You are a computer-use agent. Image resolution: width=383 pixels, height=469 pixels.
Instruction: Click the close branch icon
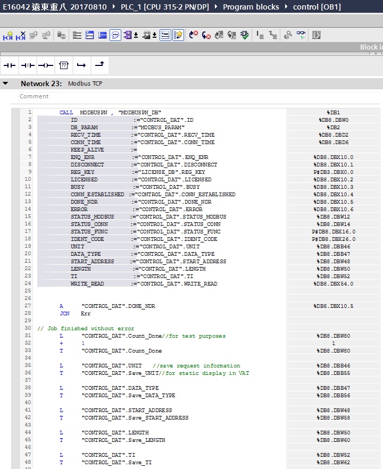coord(99,65)
